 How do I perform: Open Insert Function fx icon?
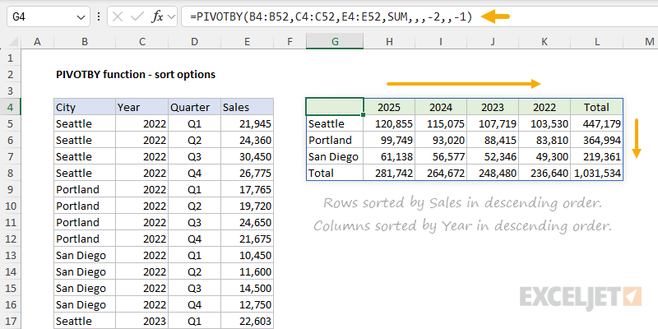pos(157,16)
